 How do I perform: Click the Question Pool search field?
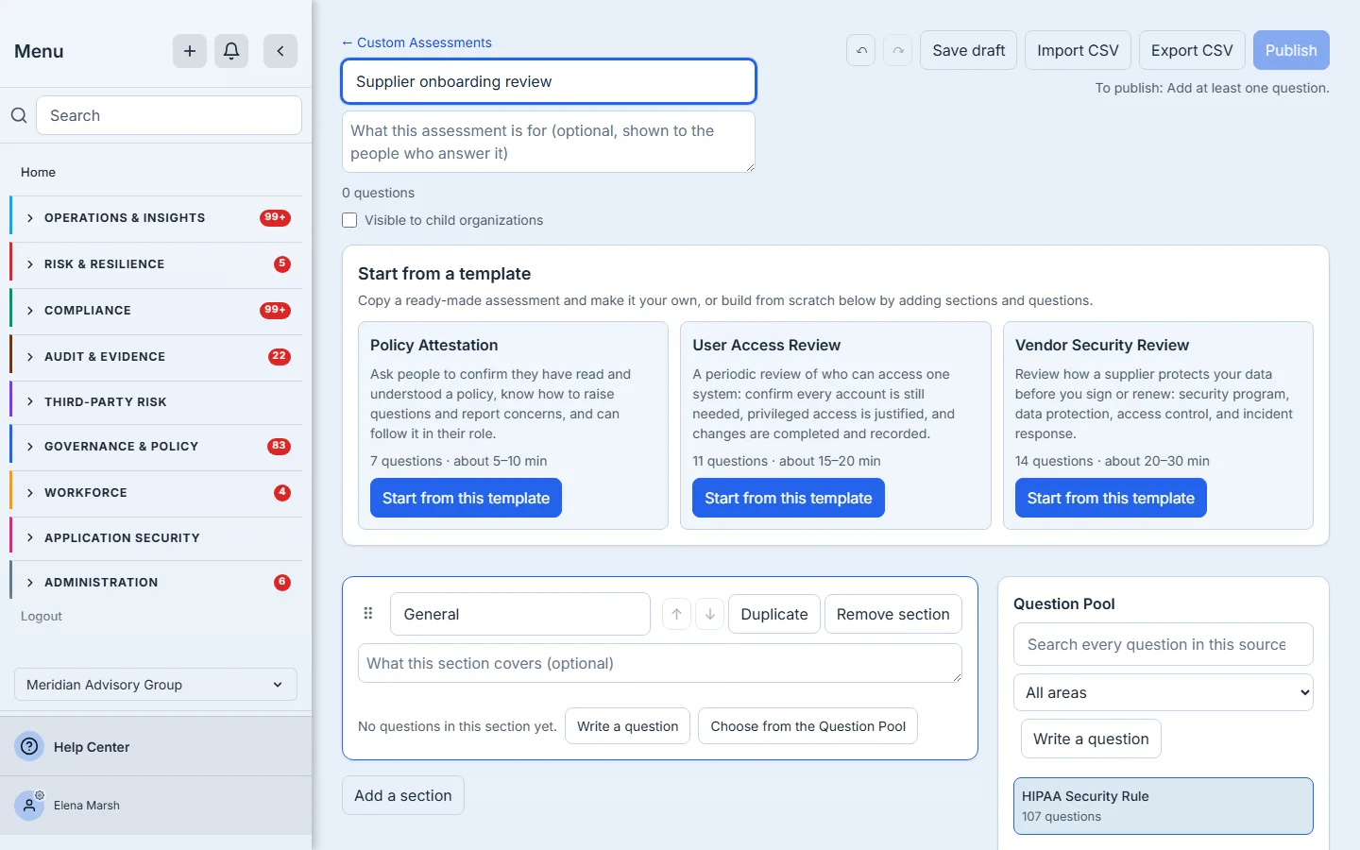1164,644
